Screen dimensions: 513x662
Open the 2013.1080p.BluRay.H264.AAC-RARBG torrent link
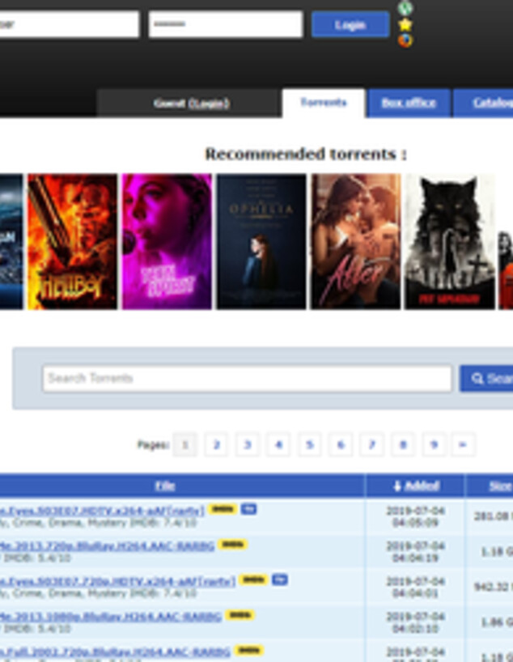click(111, 617)
